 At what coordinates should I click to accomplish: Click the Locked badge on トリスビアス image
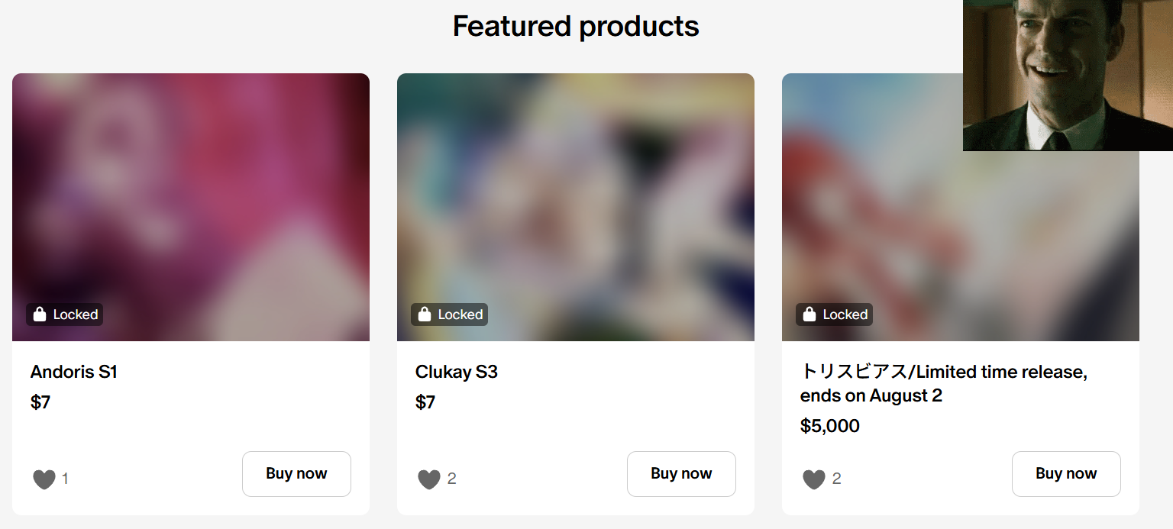tap(835, 314)
